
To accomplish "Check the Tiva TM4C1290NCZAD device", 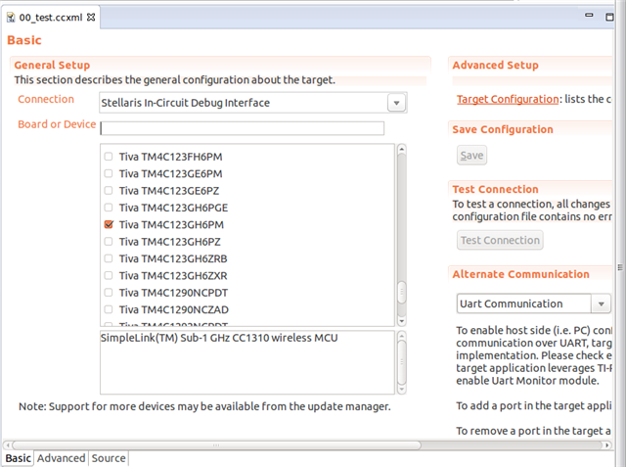I will [109, 309].
